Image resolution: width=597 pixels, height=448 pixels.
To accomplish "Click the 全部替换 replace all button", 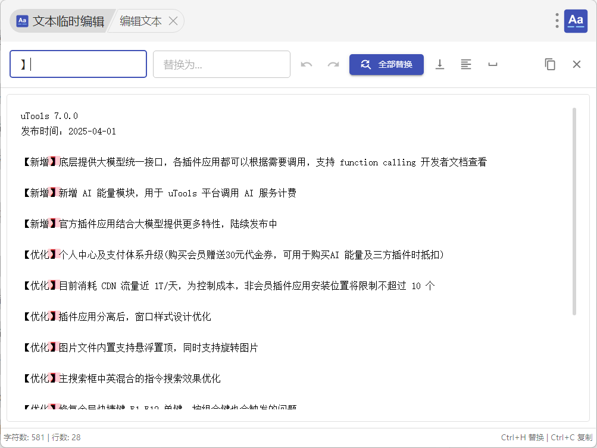I will 386,64.
